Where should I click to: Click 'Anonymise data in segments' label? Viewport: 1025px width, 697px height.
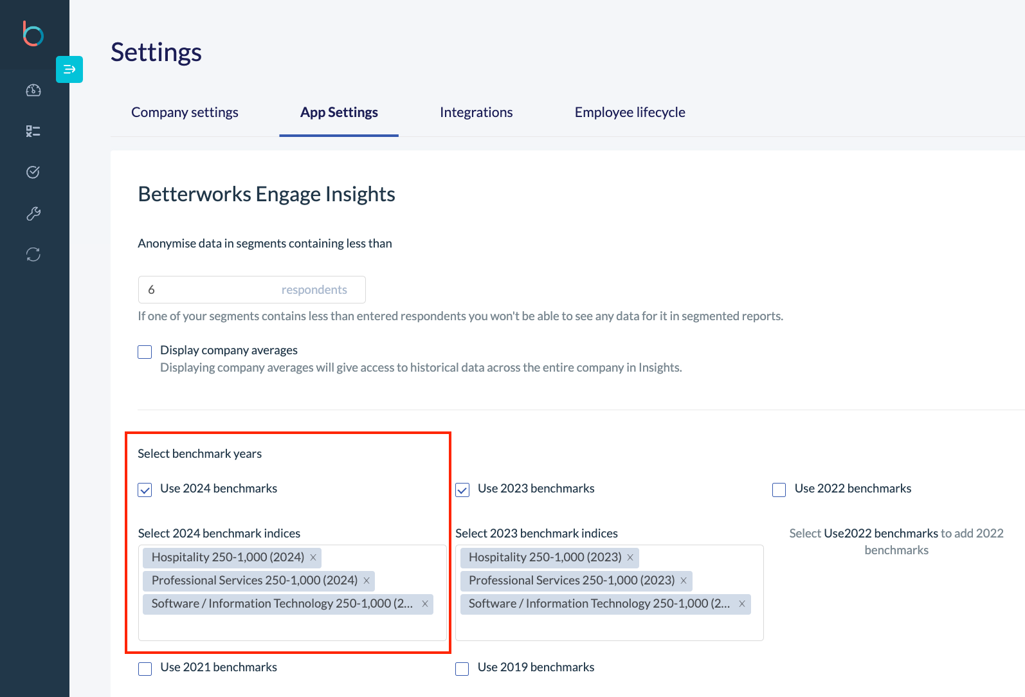[265, 244]
